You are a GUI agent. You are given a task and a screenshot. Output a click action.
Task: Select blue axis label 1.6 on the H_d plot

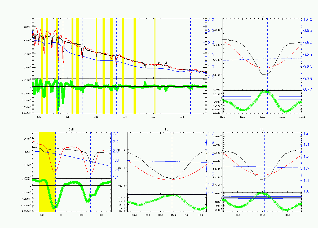pyautogui.click(x=211, y=143)
